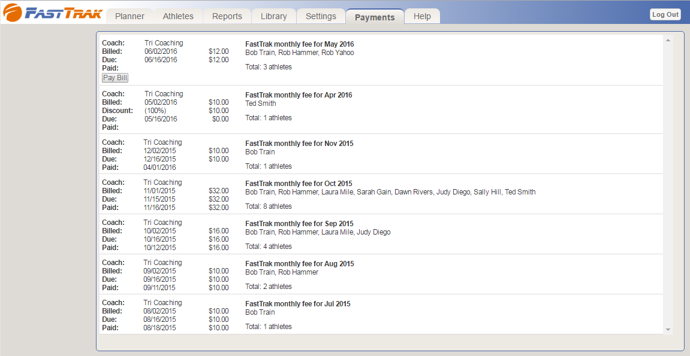The height and width of the screenshot is (356, 690).
Task: Click FastTrak monthly fee for May 2016
Action: [299, 44]
